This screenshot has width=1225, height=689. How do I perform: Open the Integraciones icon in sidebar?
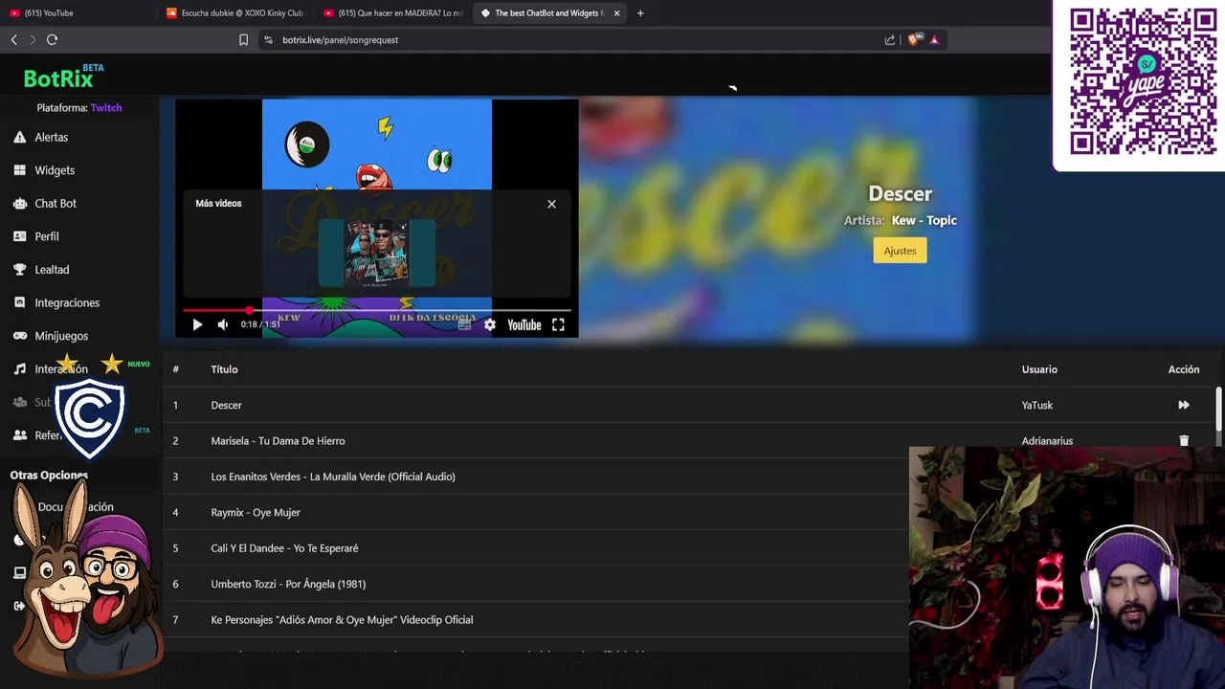click(19, 302)
